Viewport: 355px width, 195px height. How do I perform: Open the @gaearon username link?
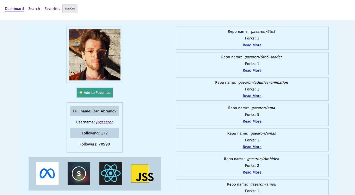click(x=105, y=122)
